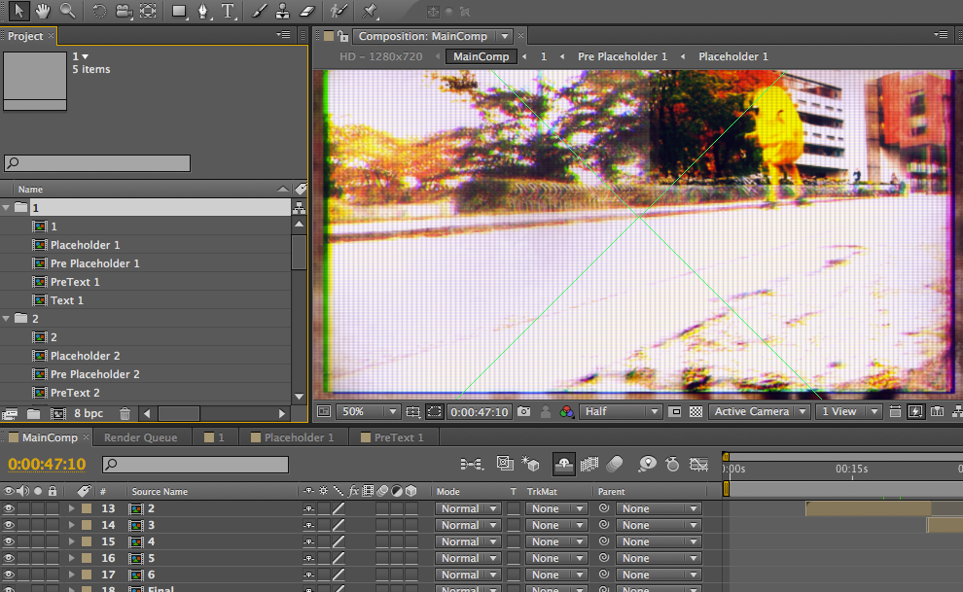This screenshot has width=963, height=592.
Task: Switch to the PreText 1 timeline tab
Action: (399, 437)
